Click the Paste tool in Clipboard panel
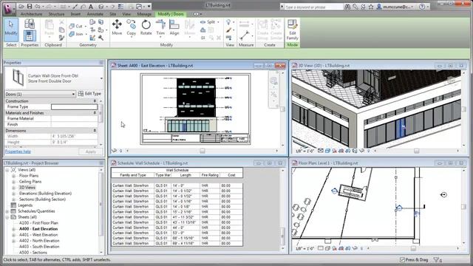The height and width of the screenshot is (266, 473). coord(50,28)
